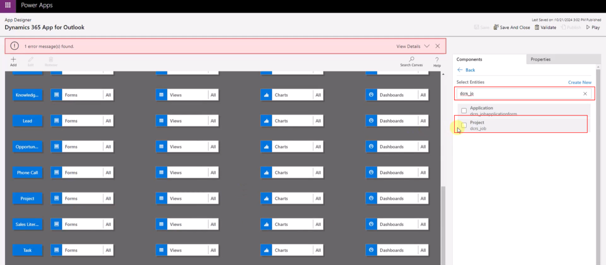Open the Help question mark
This screenshot has height=265, width=606.
tap(437, 60)
